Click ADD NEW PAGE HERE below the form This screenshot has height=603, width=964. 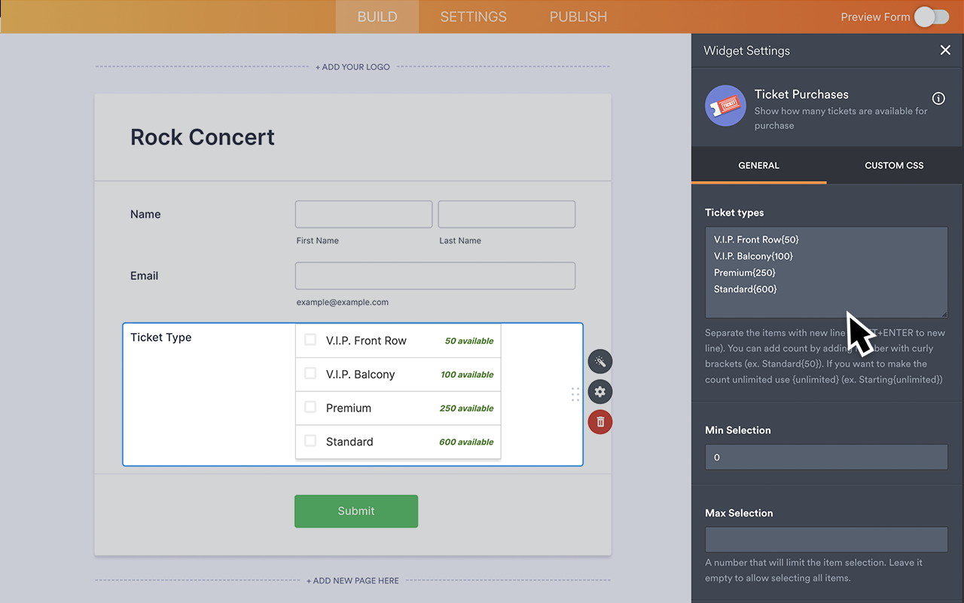click(352, 580)
